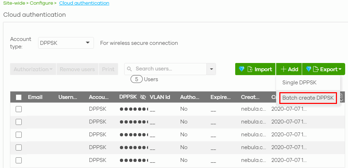Select all rows with header checkbox
The width and height of the screenshot is (348, 168).
pyautogui.click(x=19, y=97)
